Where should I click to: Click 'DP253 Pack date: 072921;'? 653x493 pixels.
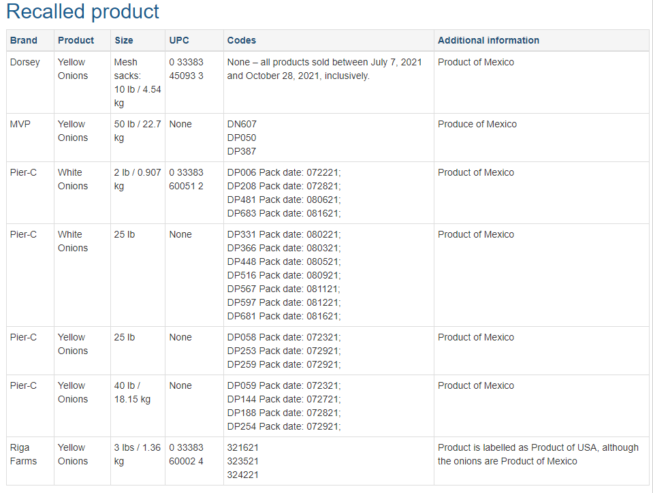click(x=284, y=351)
